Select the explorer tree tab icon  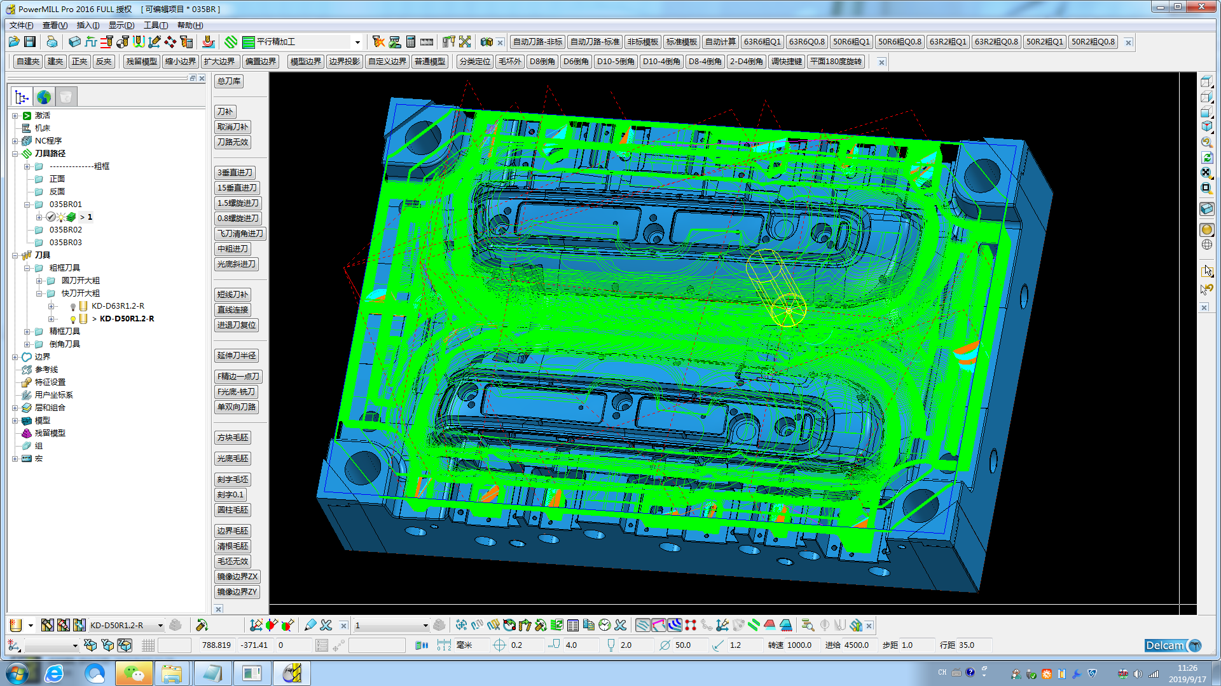pos(22,97)
